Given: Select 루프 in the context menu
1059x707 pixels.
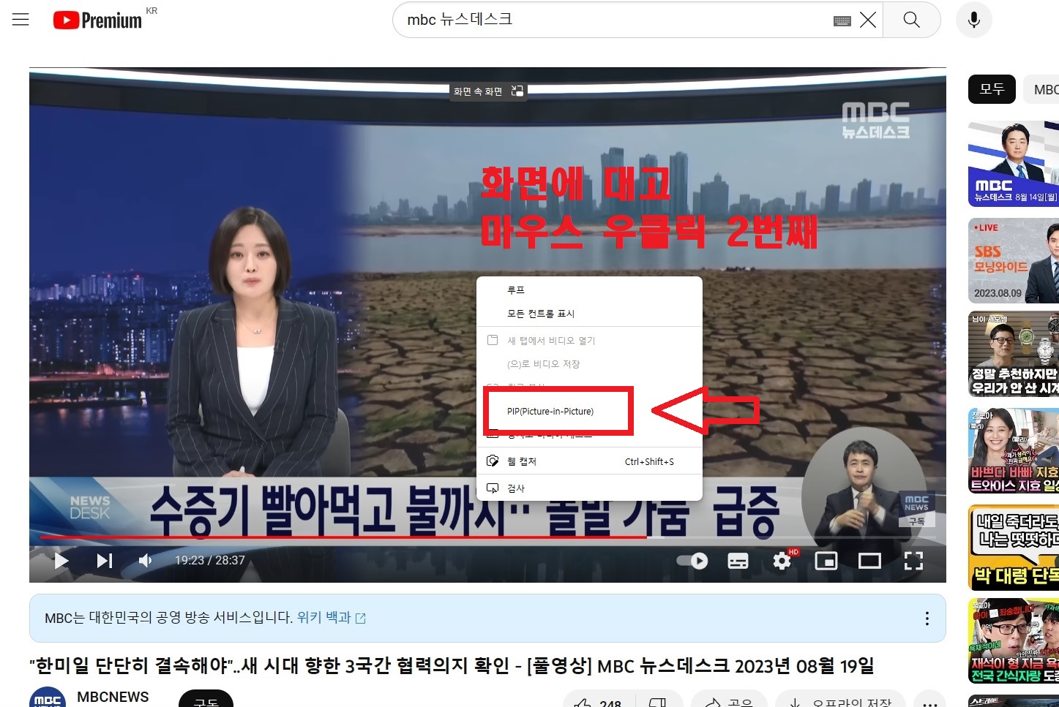Looking at the screenshot, I should (589, 290).
